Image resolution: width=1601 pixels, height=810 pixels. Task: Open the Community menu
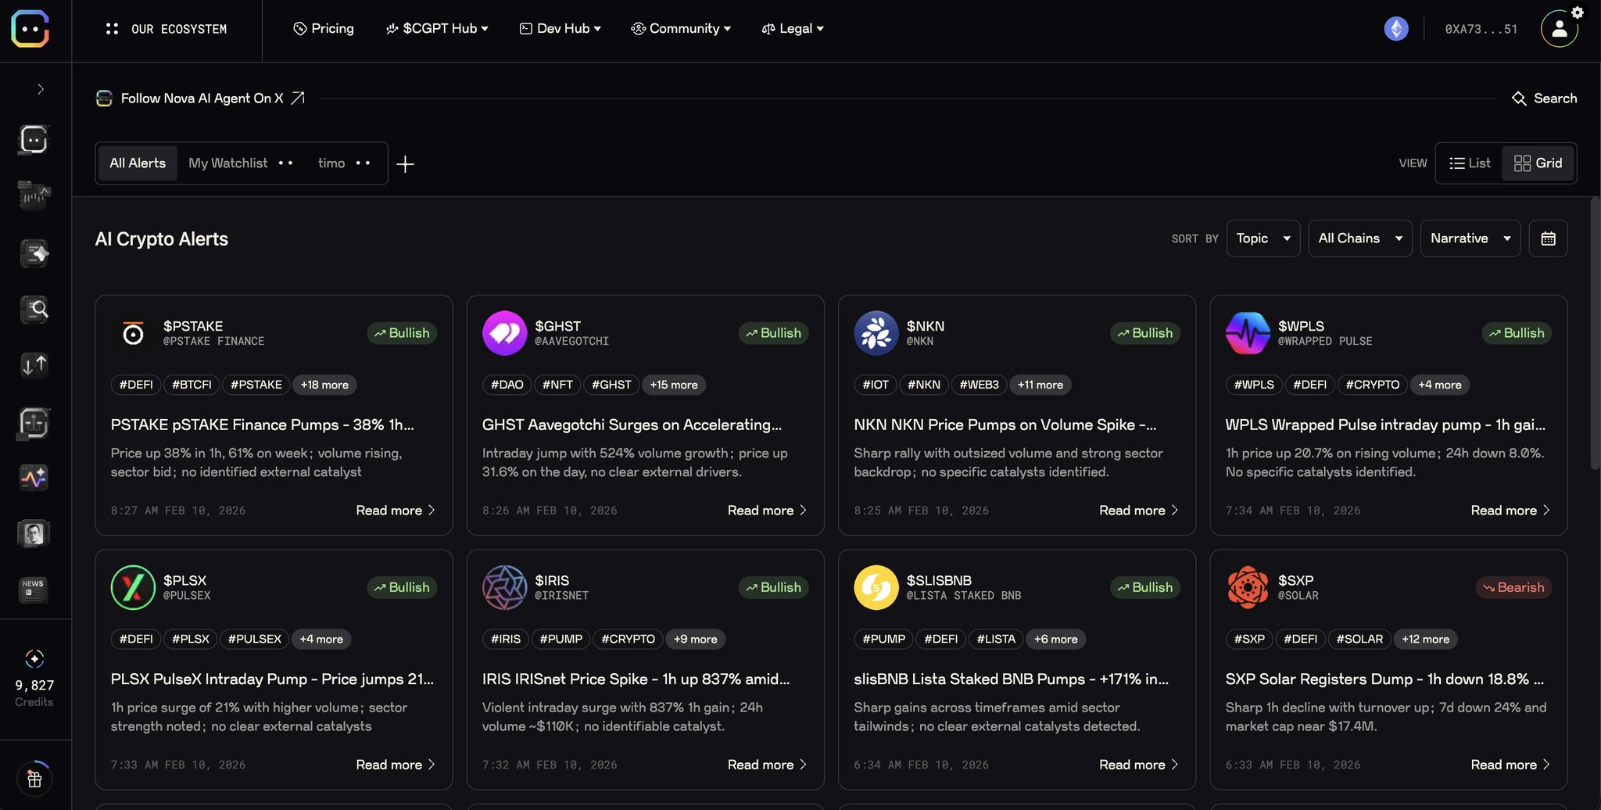tap(681, 29)
